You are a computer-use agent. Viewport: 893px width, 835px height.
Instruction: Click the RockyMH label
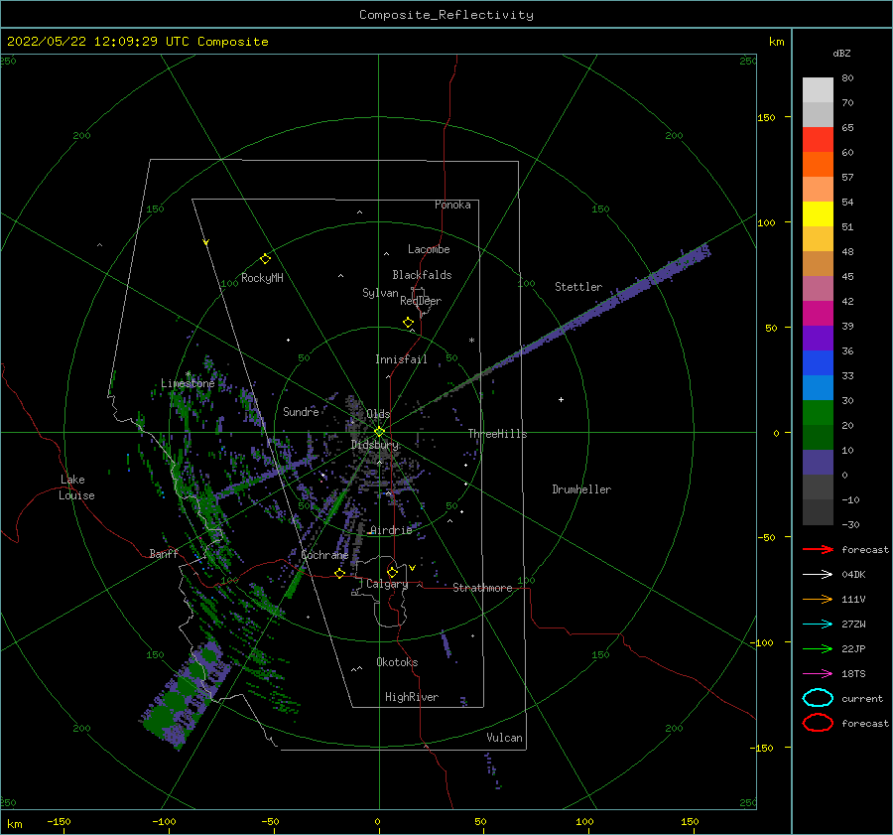pos(262,278)
